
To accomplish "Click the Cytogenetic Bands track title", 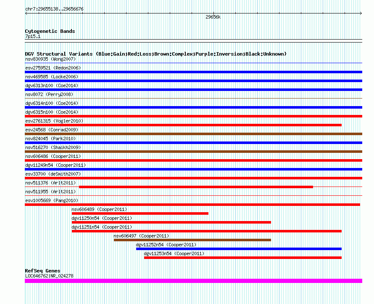I will 50,31.
